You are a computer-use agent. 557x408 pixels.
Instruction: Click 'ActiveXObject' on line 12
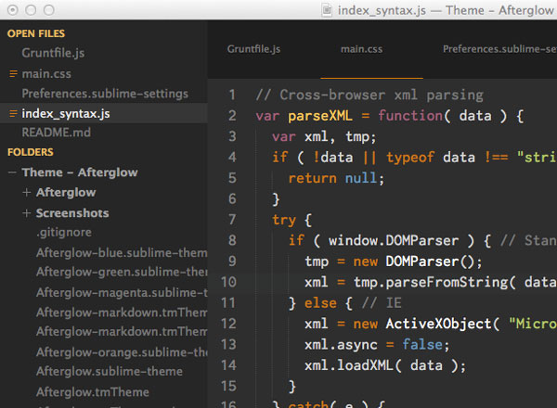coord(439,324)
